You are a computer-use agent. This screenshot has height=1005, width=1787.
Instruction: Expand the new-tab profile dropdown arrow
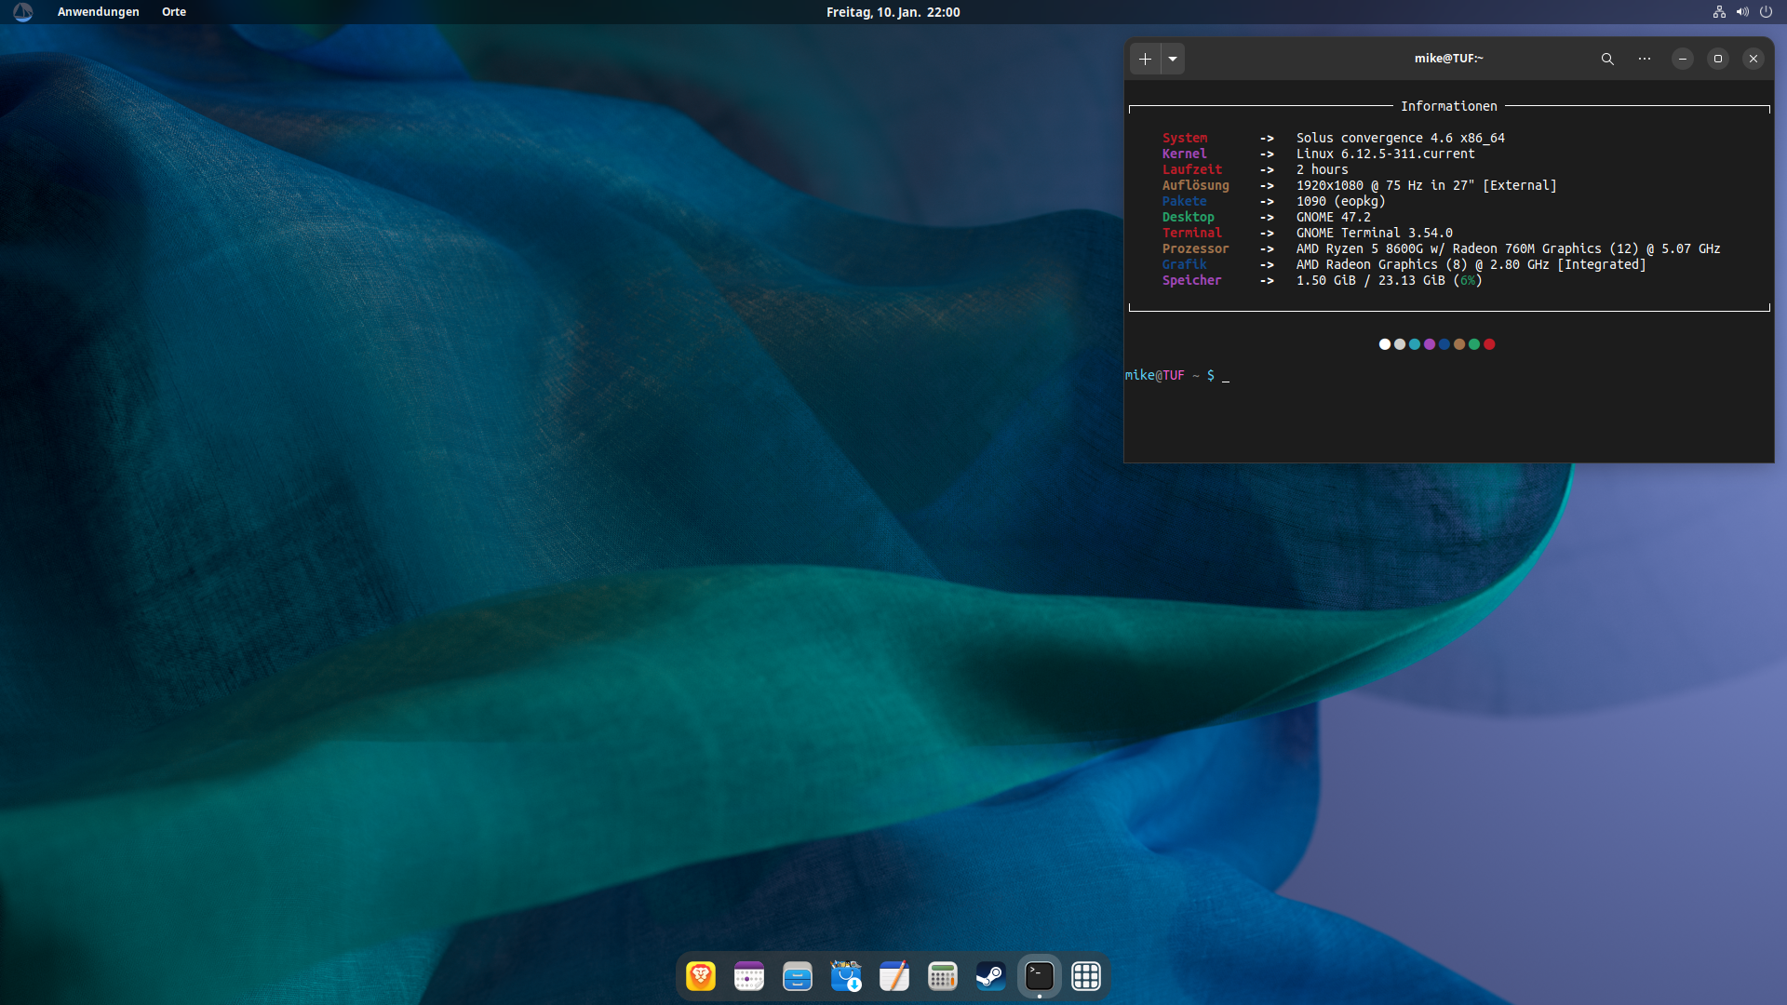pyautogui.click(x=1173, y=59)
